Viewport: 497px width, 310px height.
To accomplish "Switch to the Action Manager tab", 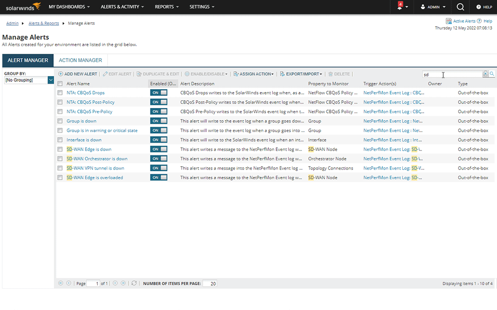I will coord(80,60).
